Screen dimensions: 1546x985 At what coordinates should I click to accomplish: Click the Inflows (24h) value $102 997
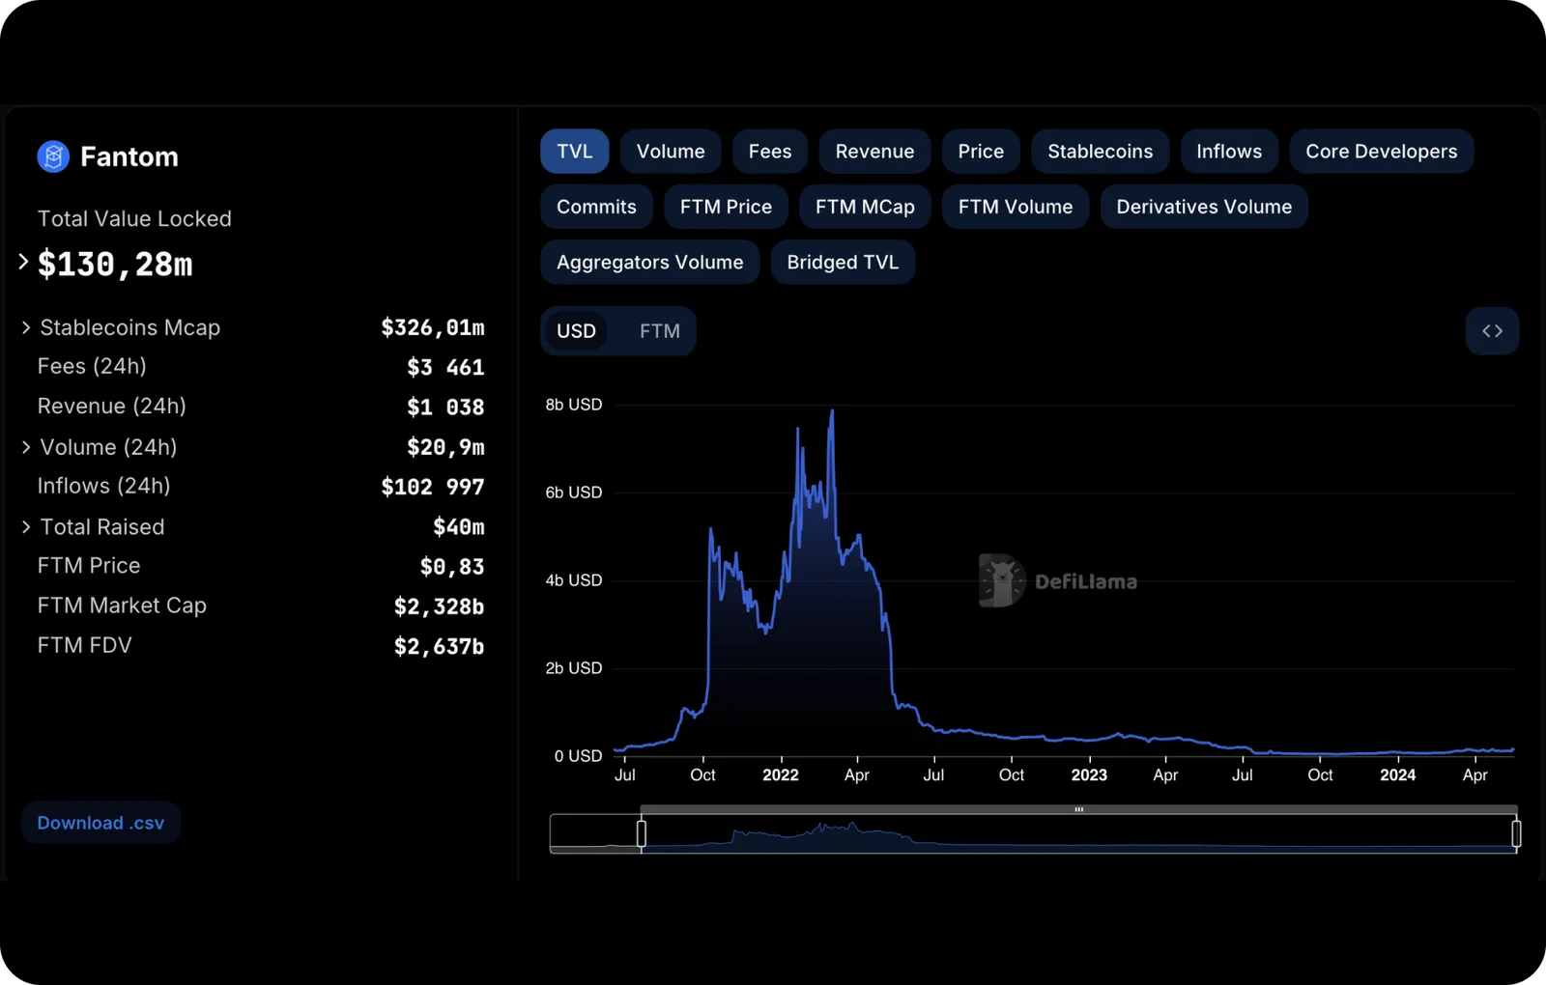pyautogui.click(x=433, y=487)
